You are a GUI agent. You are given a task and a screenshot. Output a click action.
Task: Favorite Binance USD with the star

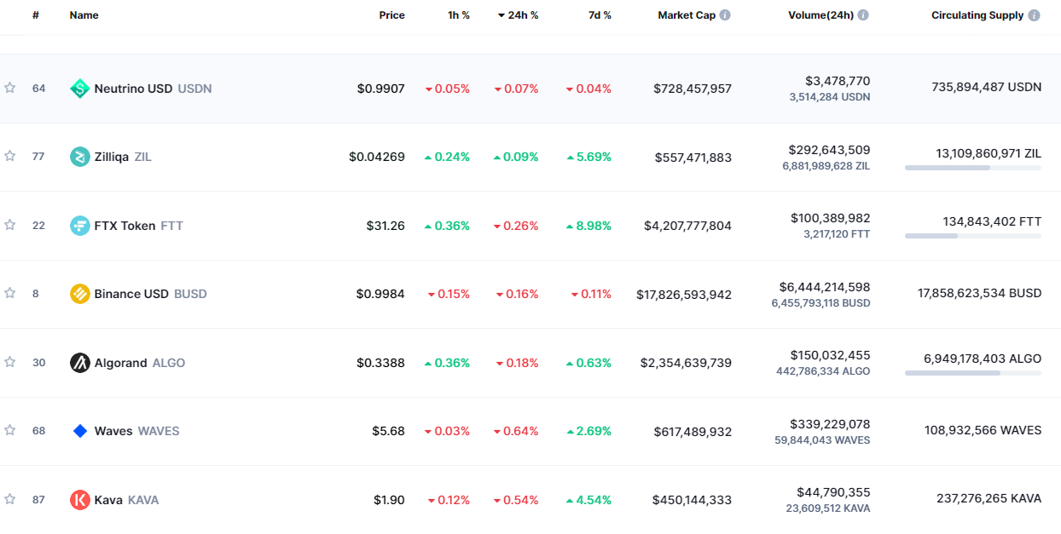tap(10, 293)
